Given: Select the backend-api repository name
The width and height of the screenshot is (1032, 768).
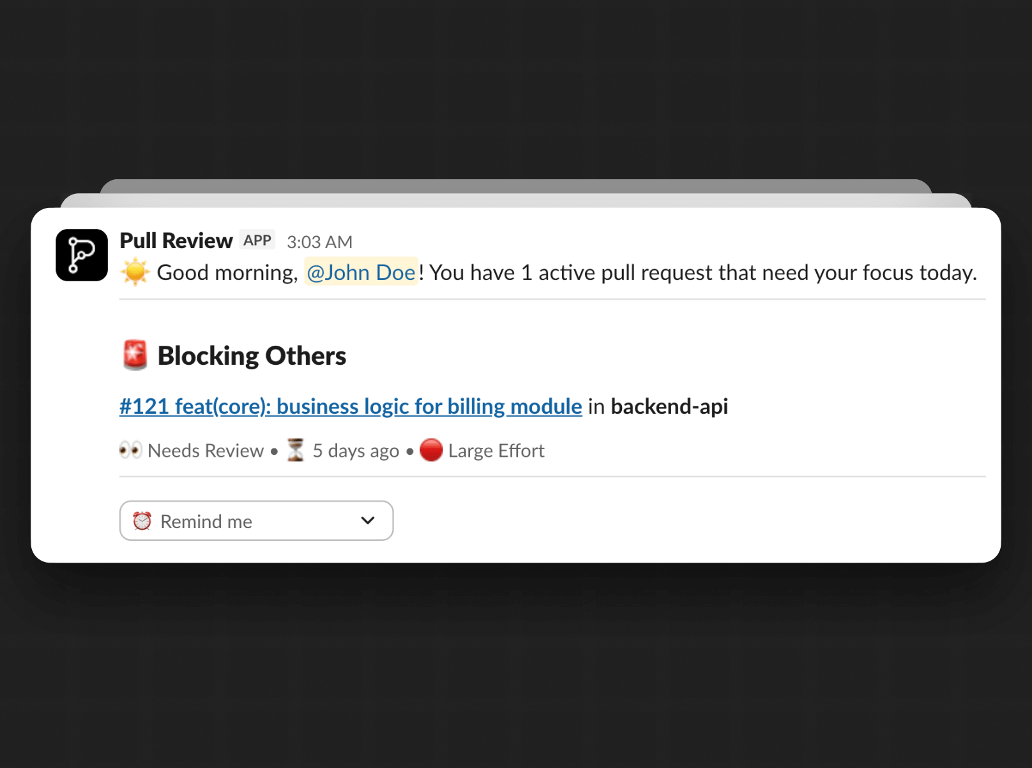Looking at the screenshot, I should 669,406.
